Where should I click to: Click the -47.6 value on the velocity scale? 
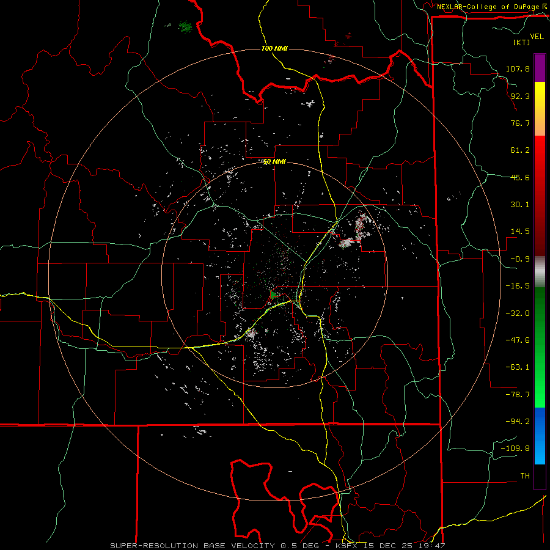click(518, 340)
